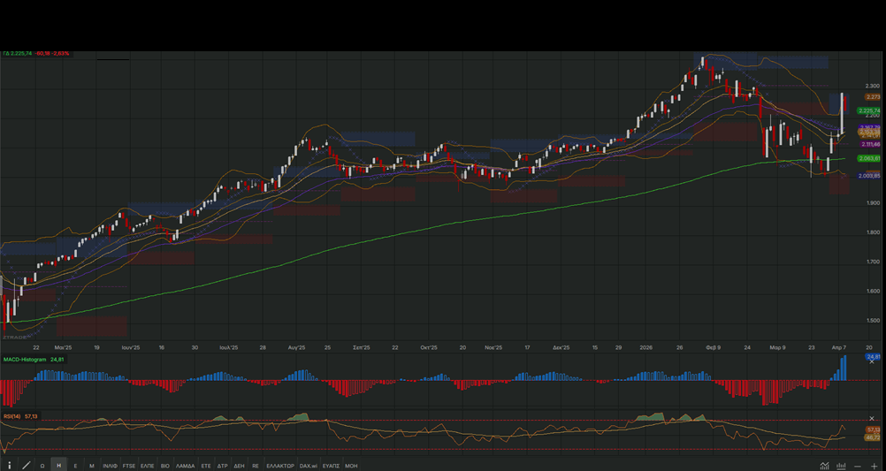Click the 2.063,61 green price tag
Viewport: 886px width, 471px height.
pos(869,159)
